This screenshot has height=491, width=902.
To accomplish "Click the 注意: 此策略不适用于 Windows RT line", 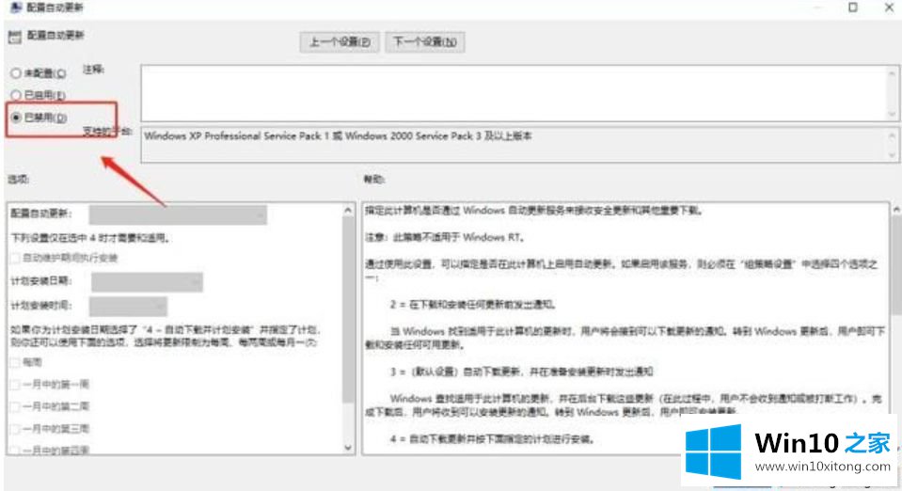I will [x=445, y=237].
